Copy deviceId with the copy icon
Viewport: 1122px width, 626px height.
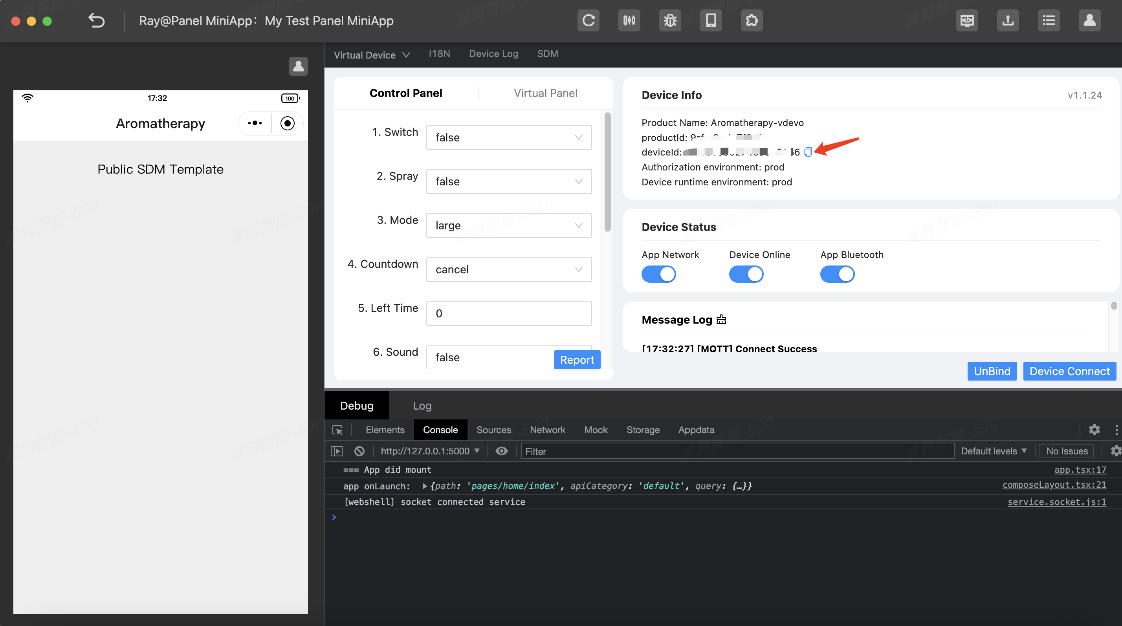click(x=808, y=152)
